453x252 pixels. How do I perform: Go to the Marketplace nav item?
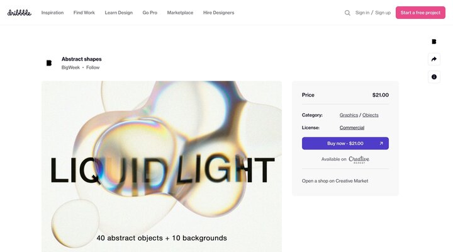[x=180, y=13]
